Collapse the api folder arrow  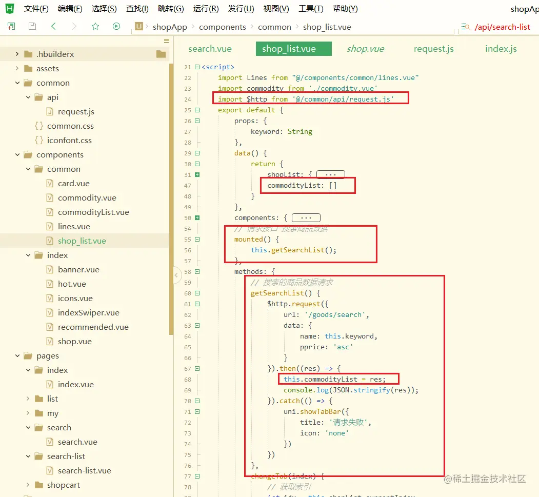(x=28, y=97)
